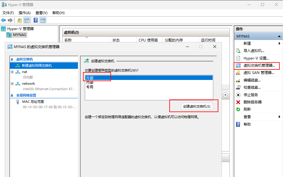Maximize the Hyper-V 管理器 main window
Screen dimensions: 283x177
[x=263, y=5]
